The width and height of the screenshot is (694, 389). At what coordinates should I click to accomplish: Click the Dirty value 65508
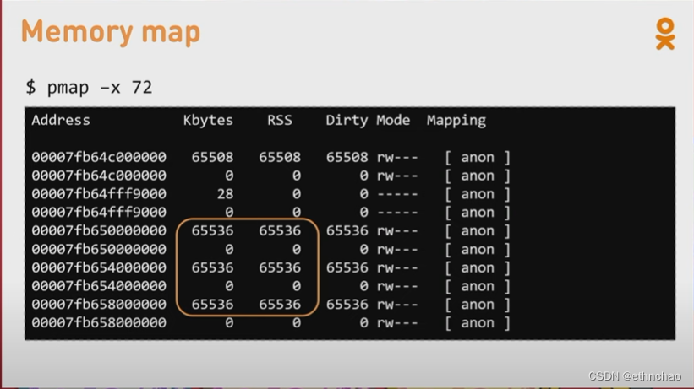click(347, 157)
